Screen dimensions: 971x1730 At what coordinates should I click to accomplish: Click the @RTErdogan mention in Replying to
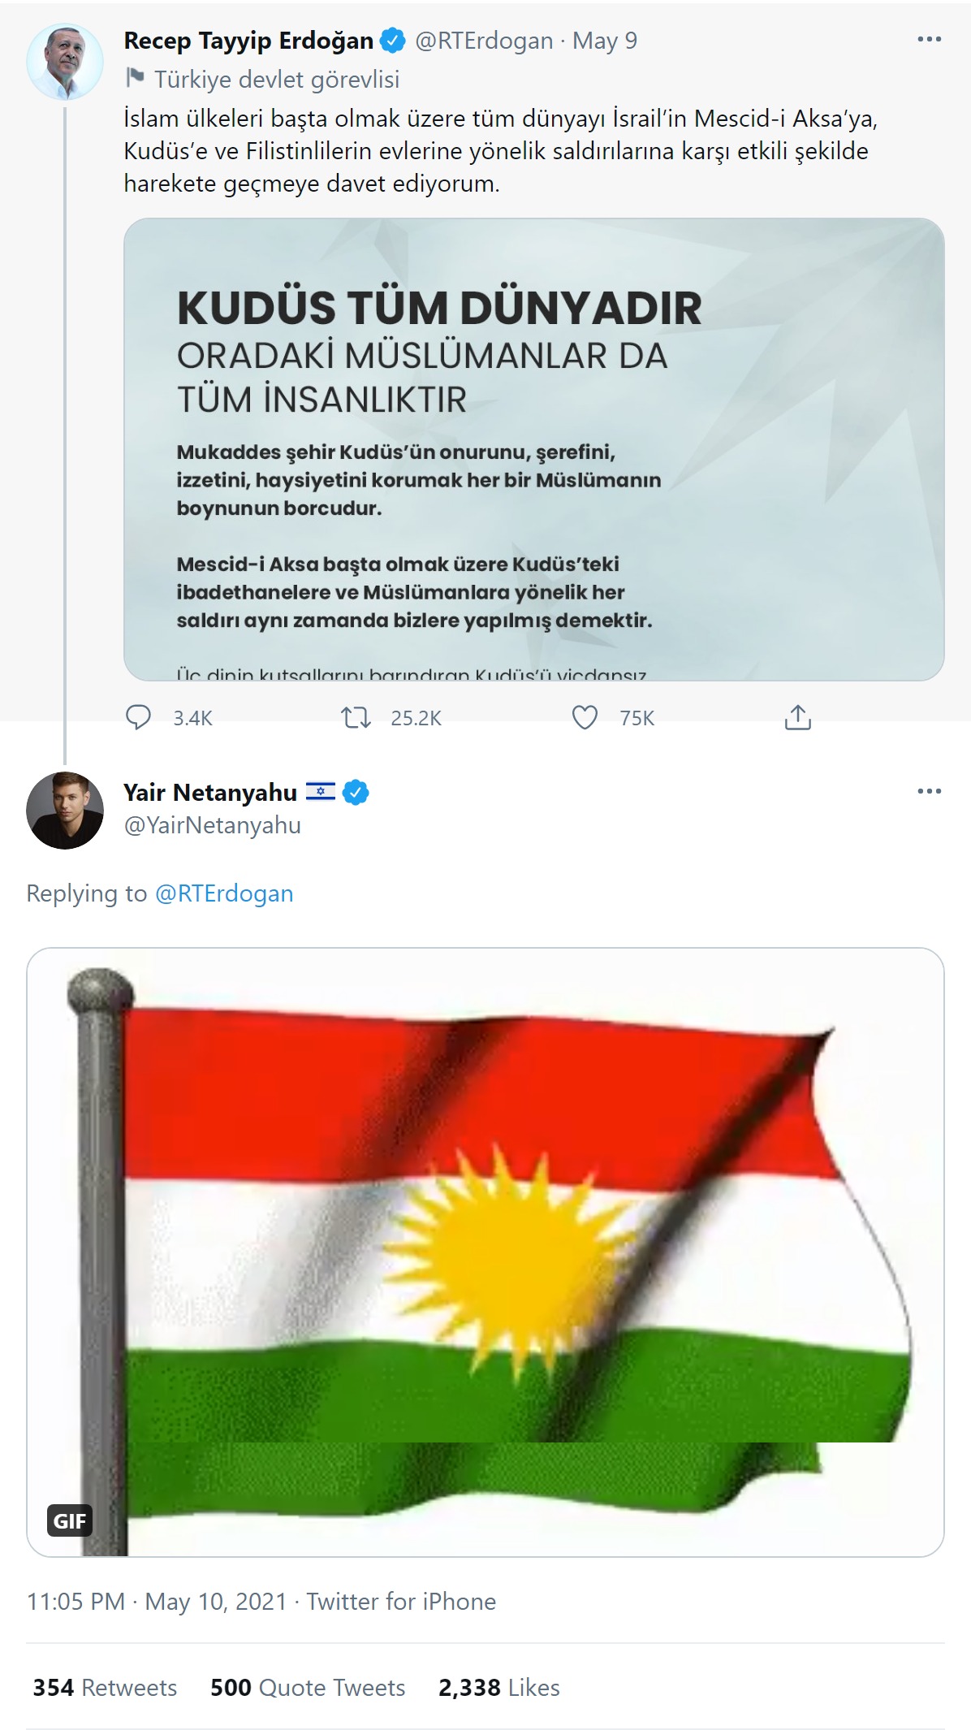(224, 893)
